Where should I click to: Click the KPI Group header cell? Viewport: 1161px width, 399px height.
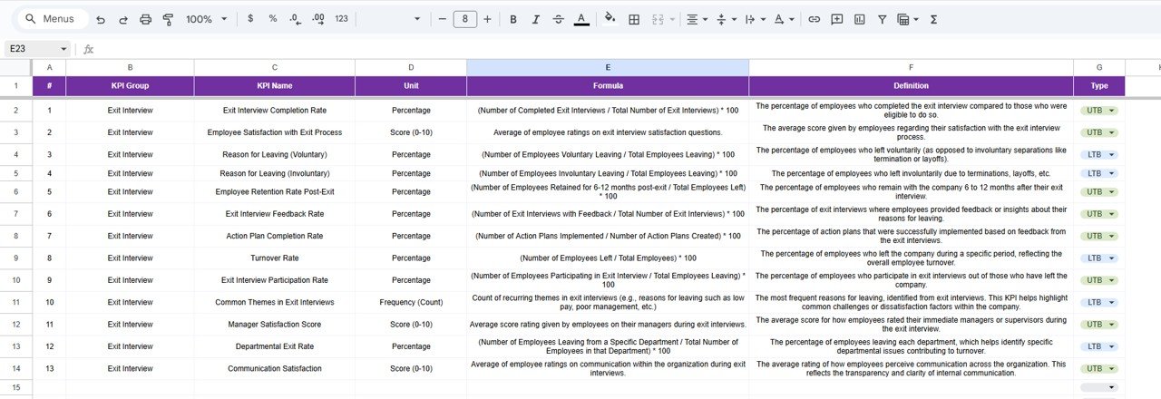point(130,86)
